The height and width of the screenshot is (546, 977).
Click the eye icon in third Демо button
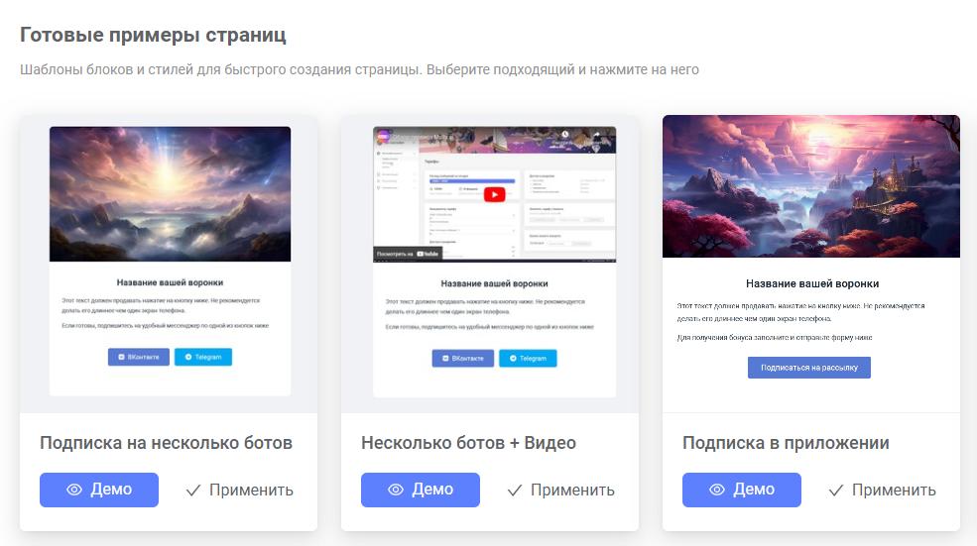click(x=717, y=490)
